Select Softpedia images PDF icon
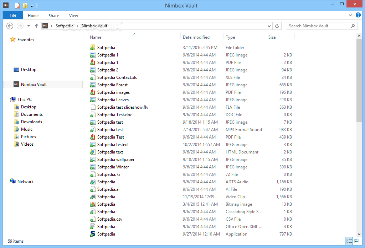365x248 pixels. pos(93,92)
